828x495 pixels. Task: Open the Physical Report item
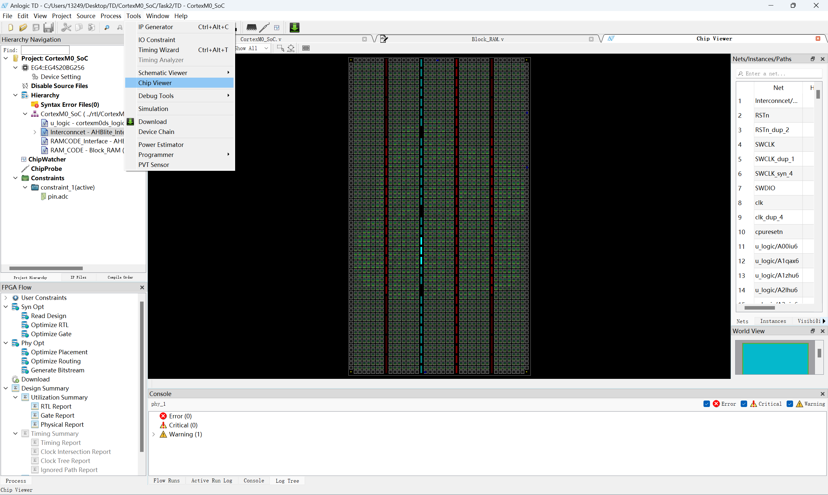click(62, 424)
